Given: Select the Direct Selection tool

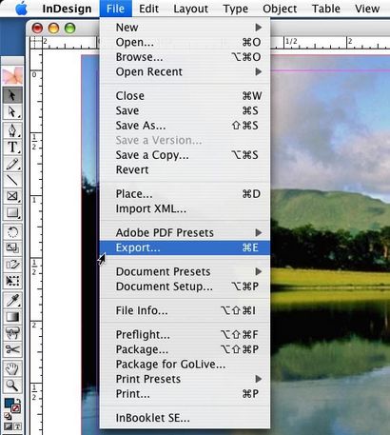Looking at the screenshot, I should pyautogui.click(x=12, y=111).
